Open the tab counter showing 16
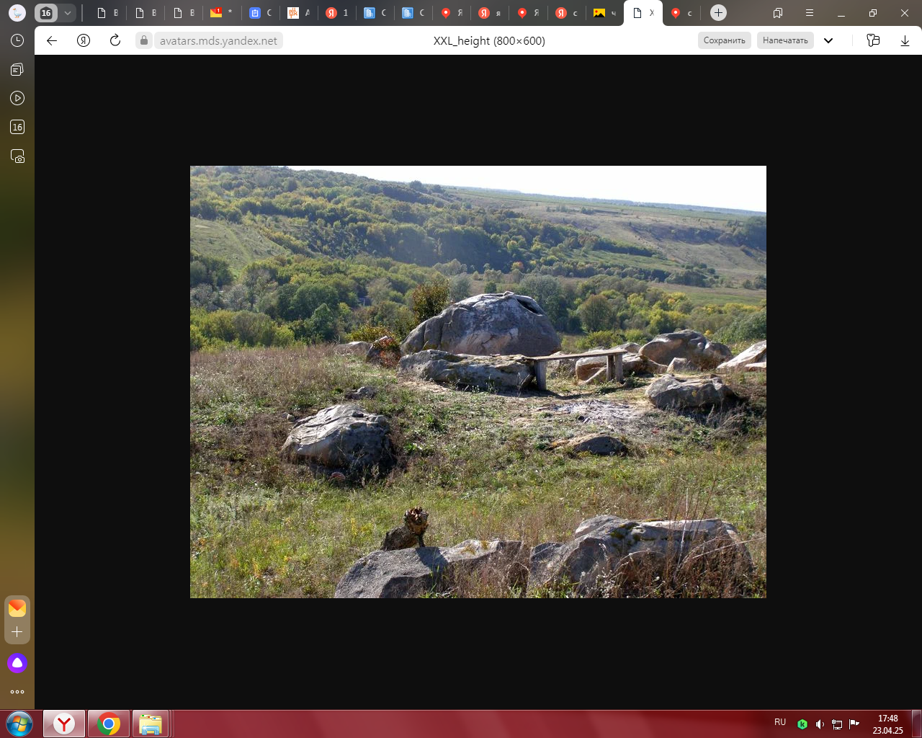 click(46, 13)
